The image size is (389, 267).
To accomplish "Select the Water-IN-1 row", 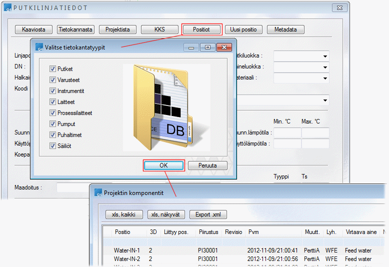I will pos(127,250).
